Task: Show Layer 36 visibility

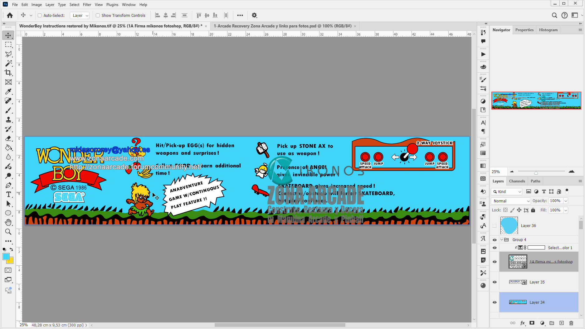Action: point(495,226)
